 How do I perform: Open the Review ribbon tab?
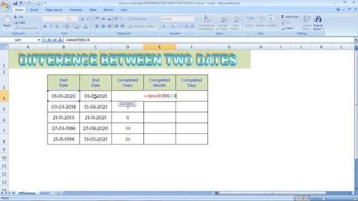(108, 10)
